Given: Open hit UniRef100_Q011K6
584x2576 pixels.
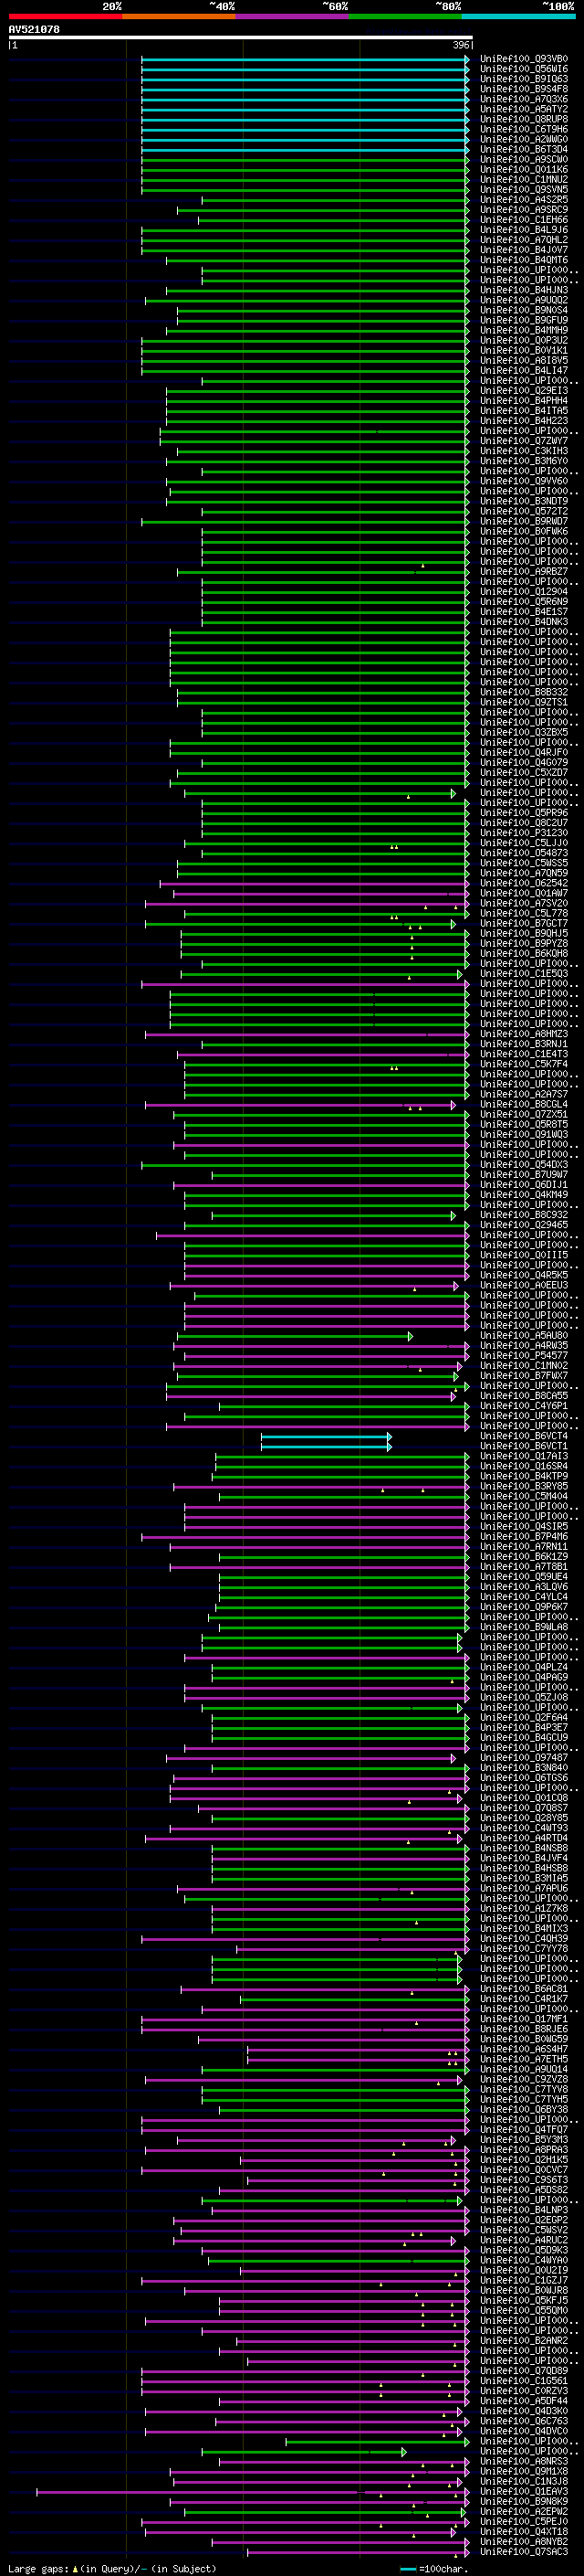Looking at the screenshot, I should tap(523, 169).
